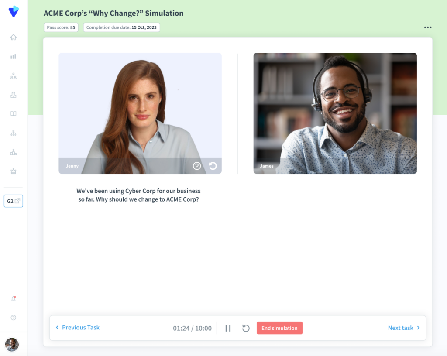
Task: Open the learning library book icon
Action: [13, 113]
